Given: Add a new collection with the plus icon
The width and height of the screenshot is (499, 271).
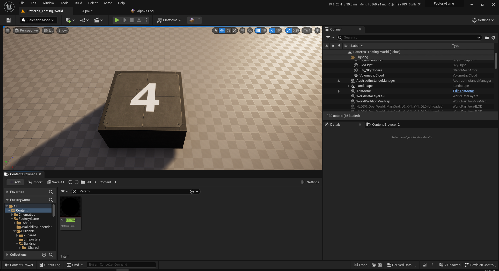Looking at the screenshot, I should 44,255.
